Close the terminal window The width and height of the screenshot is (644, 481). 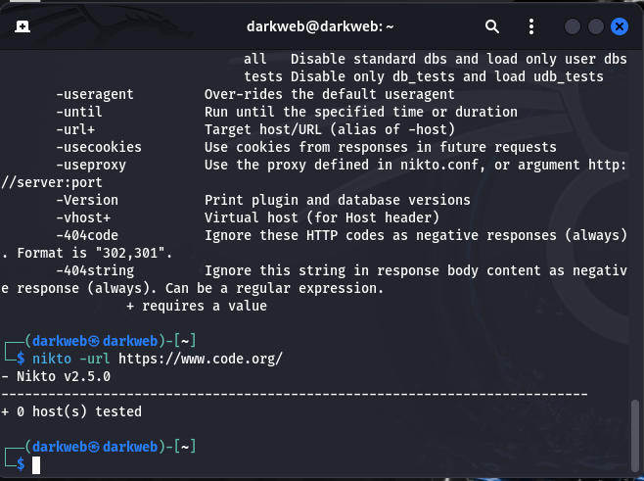(620, 26)
